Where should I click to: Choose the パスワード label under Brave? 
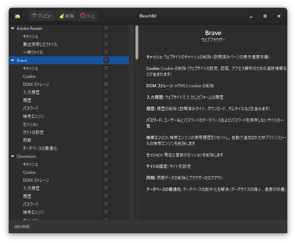[31, 108]
